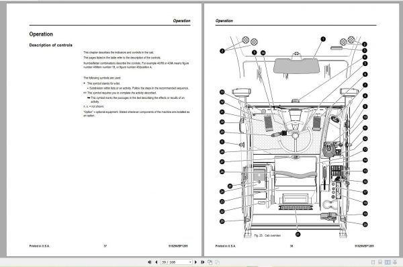Click the previous view icon

click(x=210, y=262)
